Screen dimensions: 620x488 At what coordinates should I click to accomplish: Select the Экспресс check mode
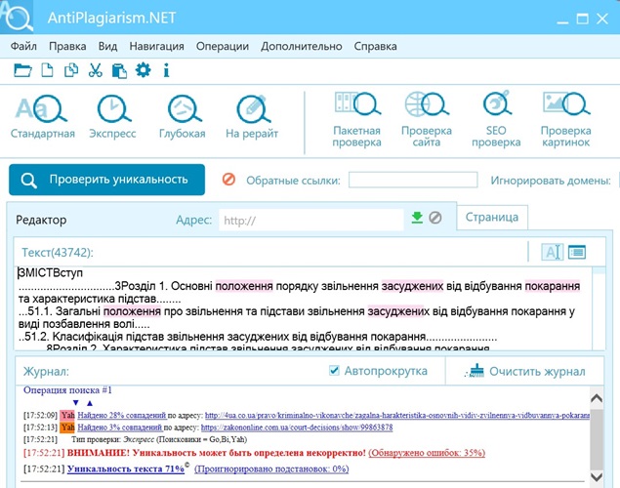pyautogui.click(x=112, y=117)
